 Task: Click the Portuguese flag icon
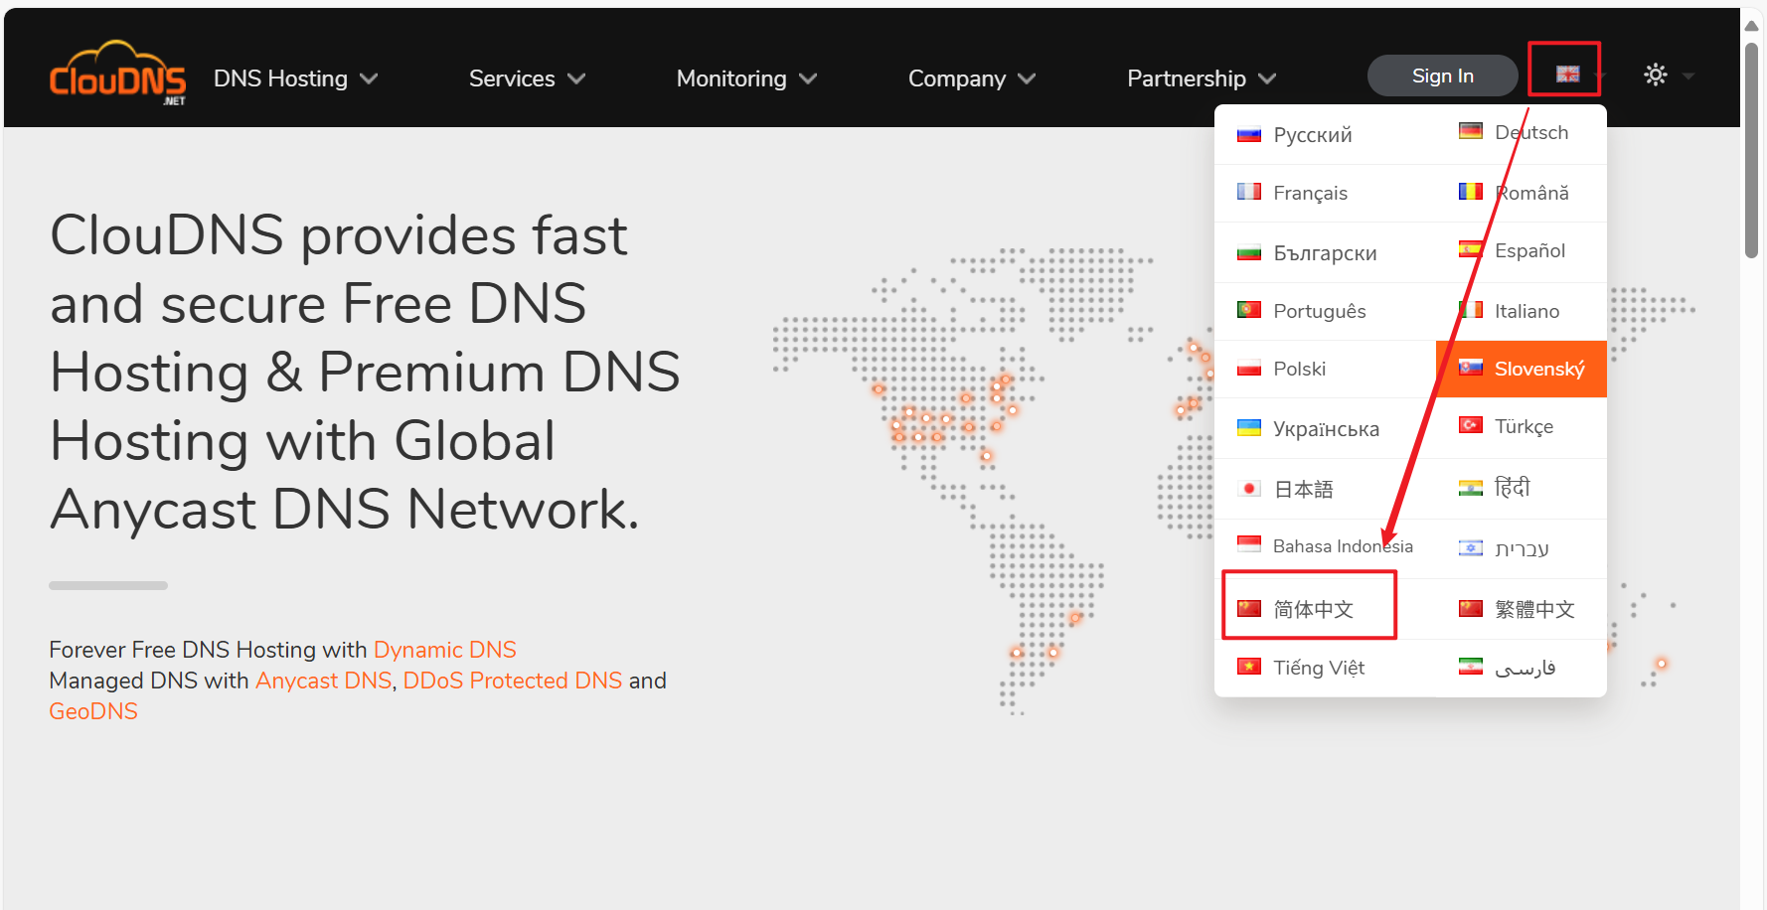(1249, 310)
